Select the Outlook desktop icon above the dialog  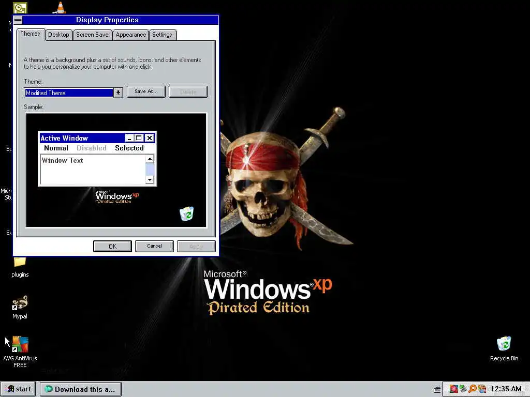20,7
